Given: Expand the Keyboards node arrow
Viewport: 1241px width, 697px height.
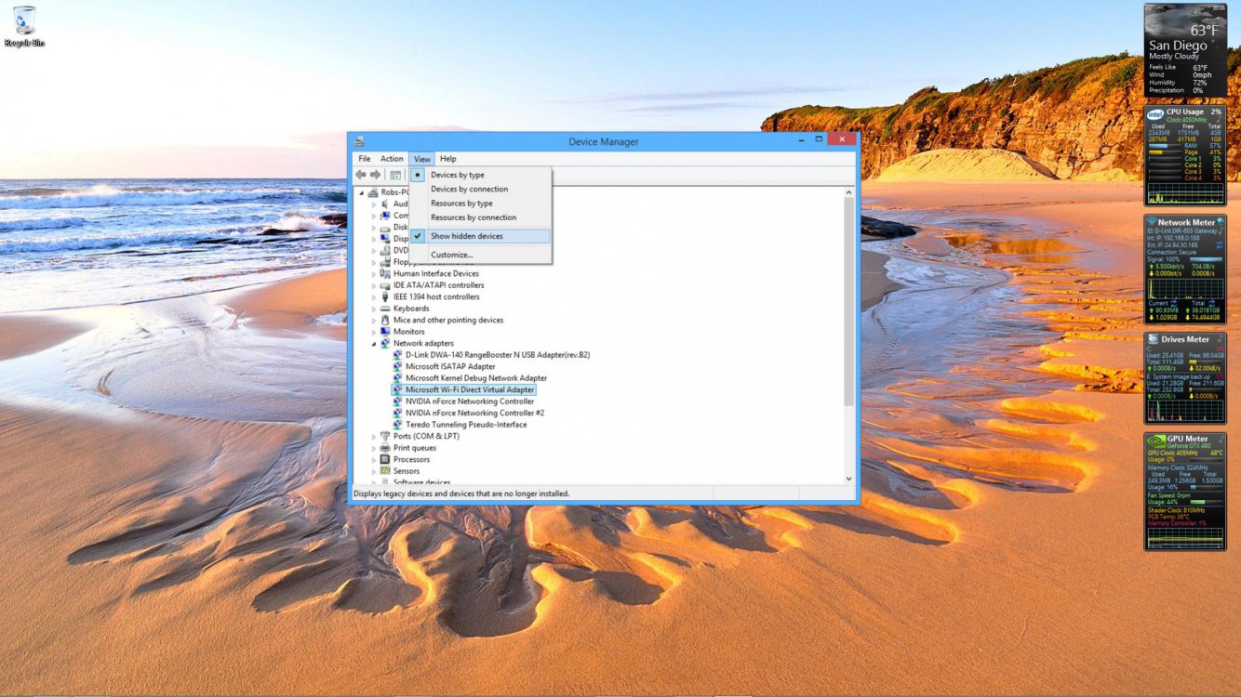Looking at the screenshot, I should click(x=374, y=309).
